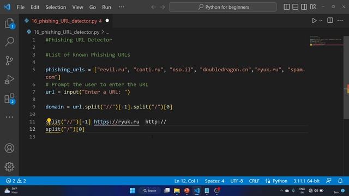Click the VS Code taskbar icon
Image resolution: width=349 pixels, height=196 pixels.
197,191
